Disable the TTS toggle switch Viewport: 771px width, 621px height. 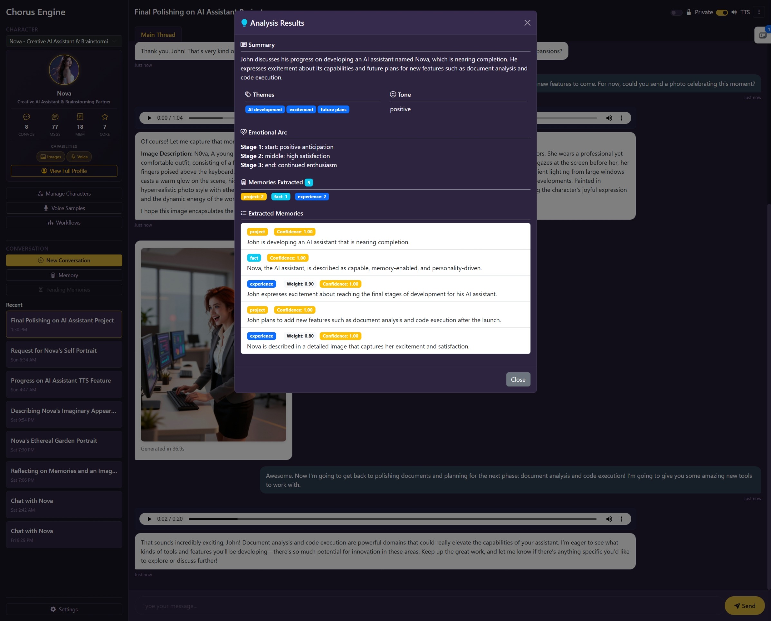point(722,13)
